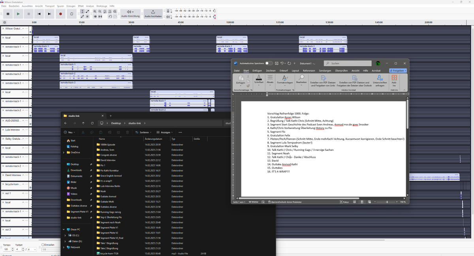Click the Word vertical scrollbar
474x256 pixels.
pyautogui.click(x=407, y=114)
